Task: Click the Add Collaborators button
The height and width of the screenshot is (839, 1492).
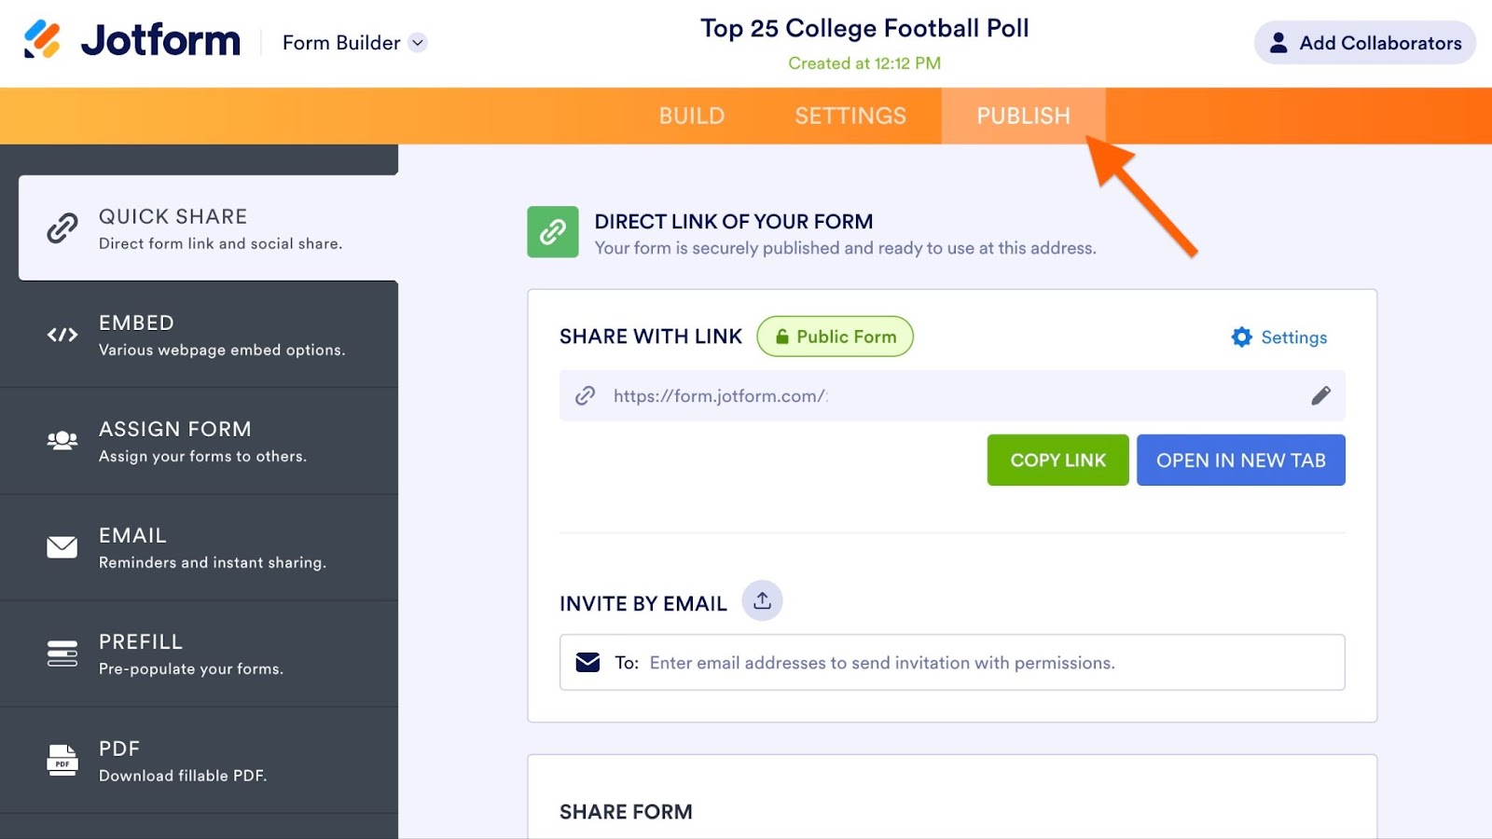Action: [x=1364, y=43]
